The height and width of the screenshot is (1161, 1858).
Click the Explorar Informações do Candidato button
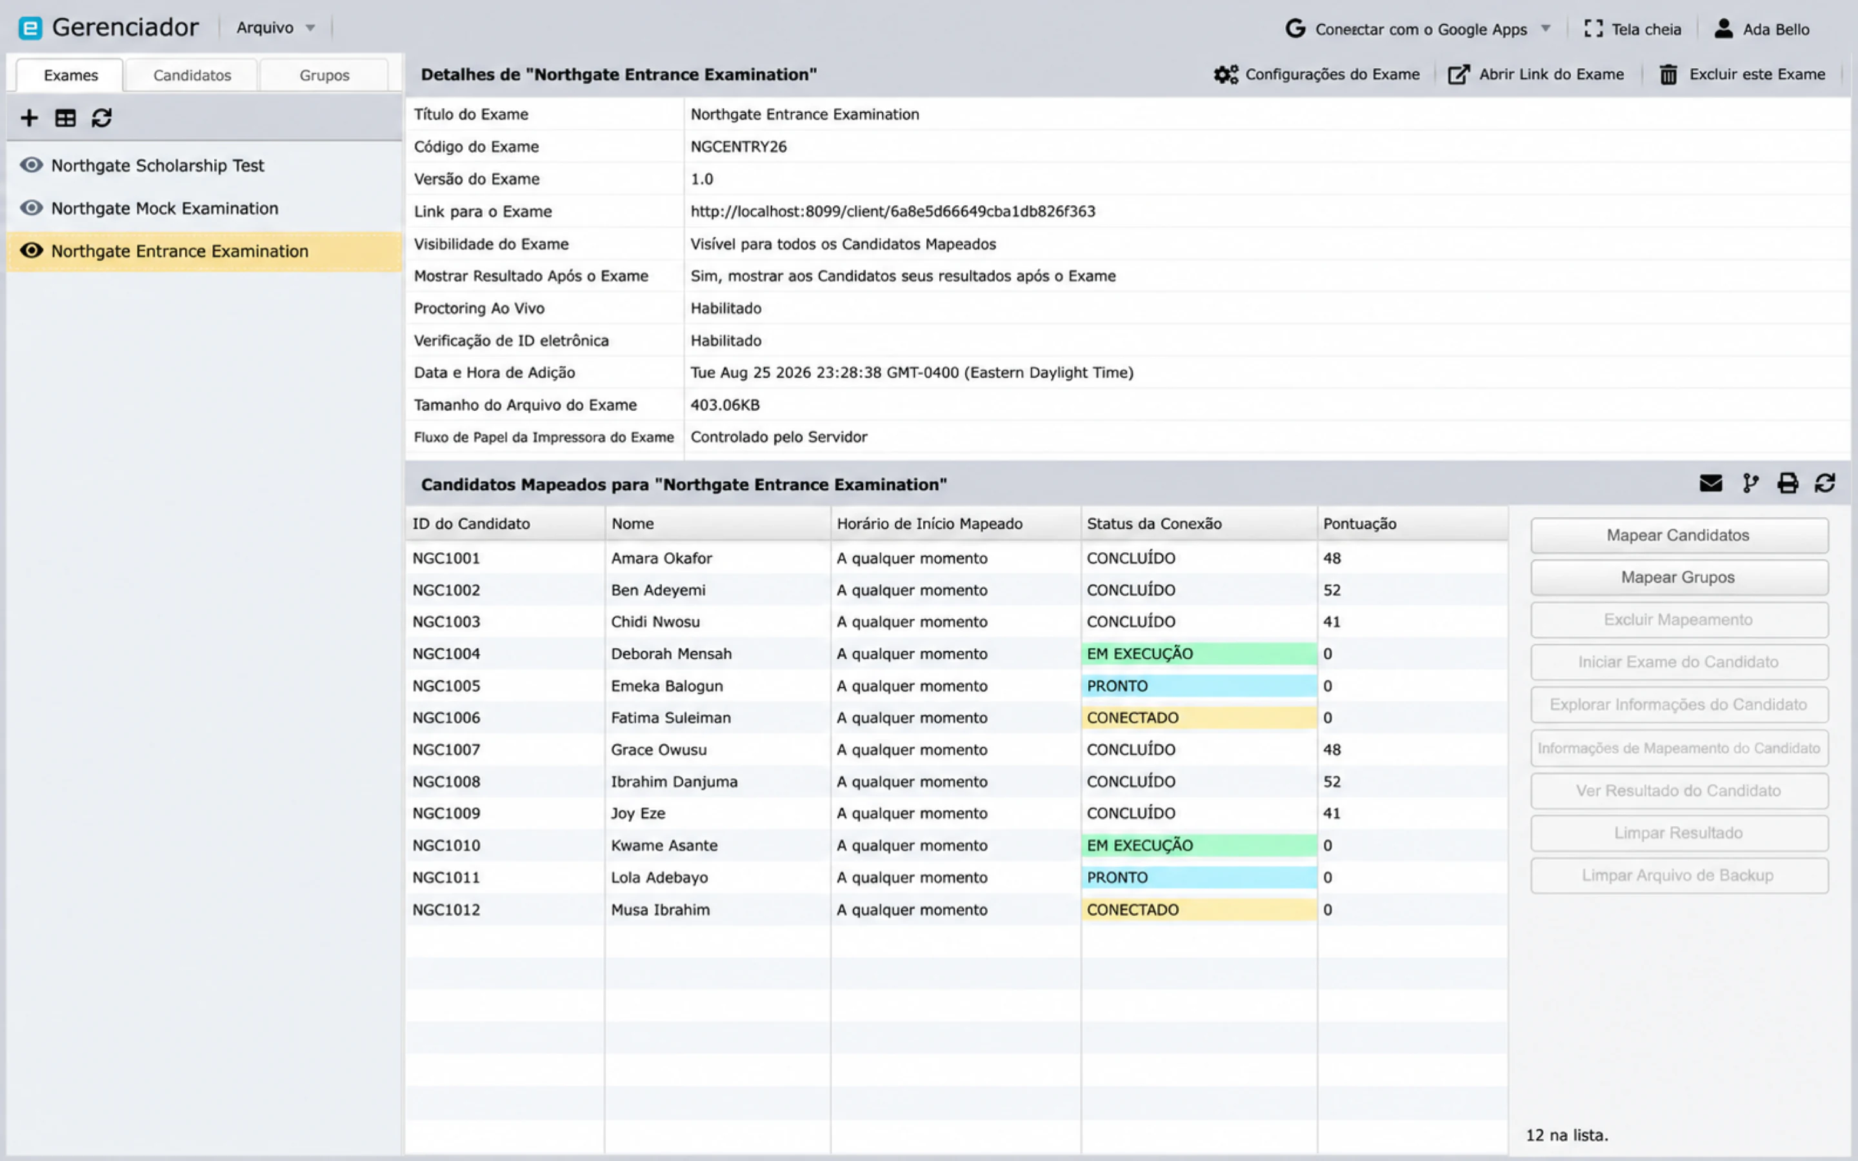1679,705
